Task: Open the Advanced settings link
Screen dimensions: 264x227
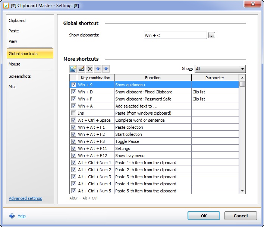Action: [25, 198]
